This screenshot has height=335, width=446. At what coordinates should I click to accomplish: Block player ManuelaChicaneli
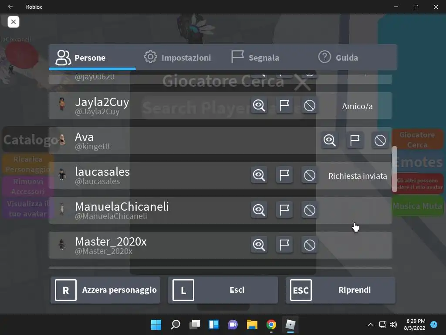click(x=310, y=210)
